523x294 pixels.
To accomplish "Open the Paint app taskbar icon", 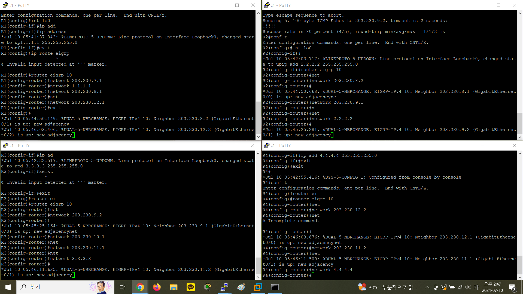I will [x=241, y=287].
